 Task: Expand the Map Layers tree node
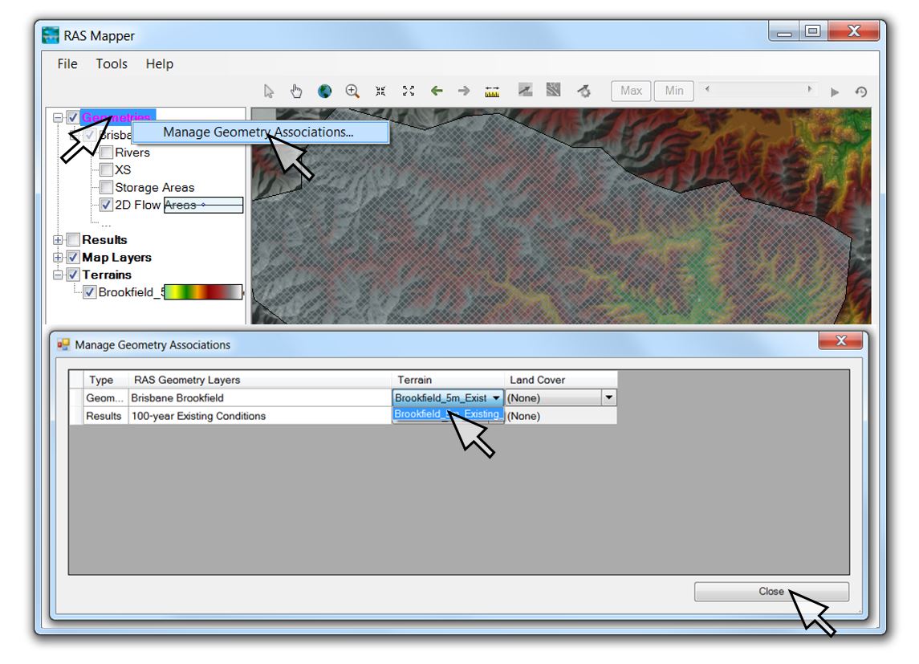(x=58, y=257)
